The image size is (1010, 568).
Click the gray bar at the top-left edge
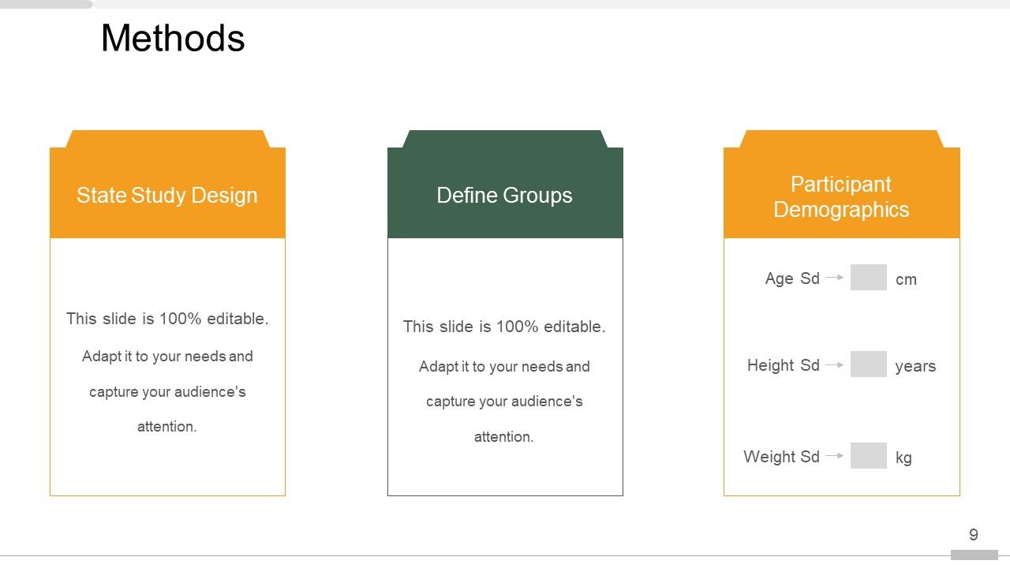coord(46,4)
